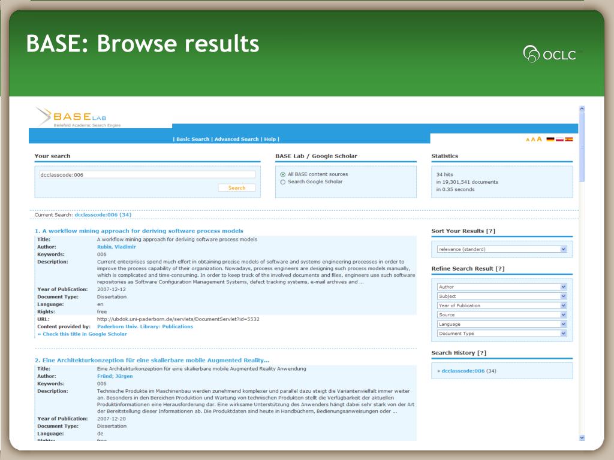This screenshot has height=460, width=614.
Task: Open author link Fründ; Jürgen
Action: point(115,376)
